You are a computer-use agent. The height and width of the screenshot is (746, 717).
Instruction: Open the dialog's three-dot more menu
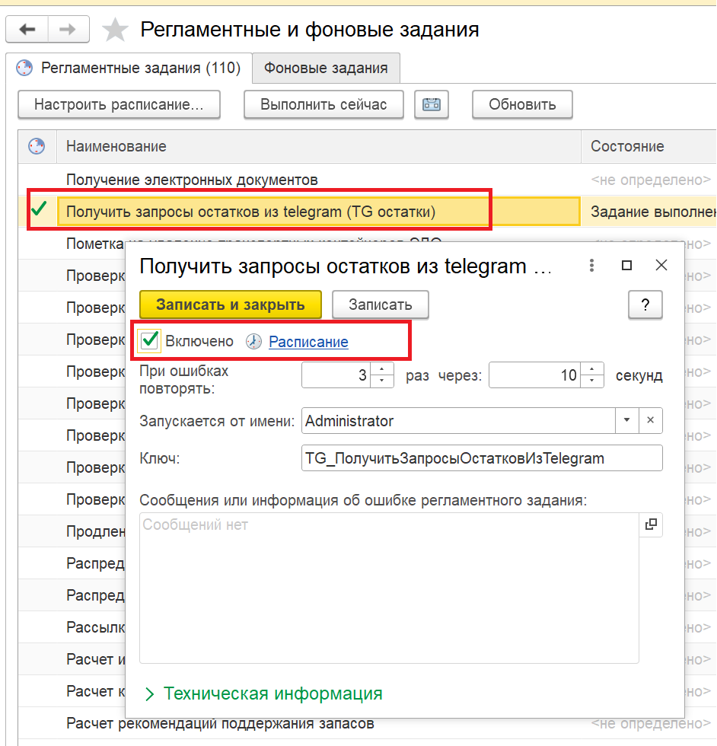click(591, 266)
